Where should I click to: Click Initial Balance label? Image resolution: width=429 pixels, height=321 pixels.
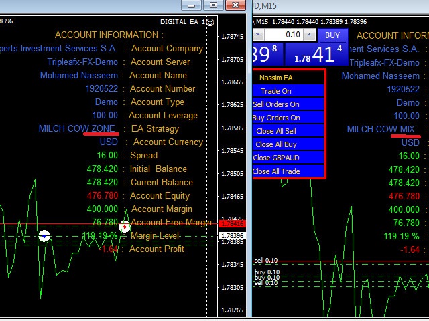158,169
